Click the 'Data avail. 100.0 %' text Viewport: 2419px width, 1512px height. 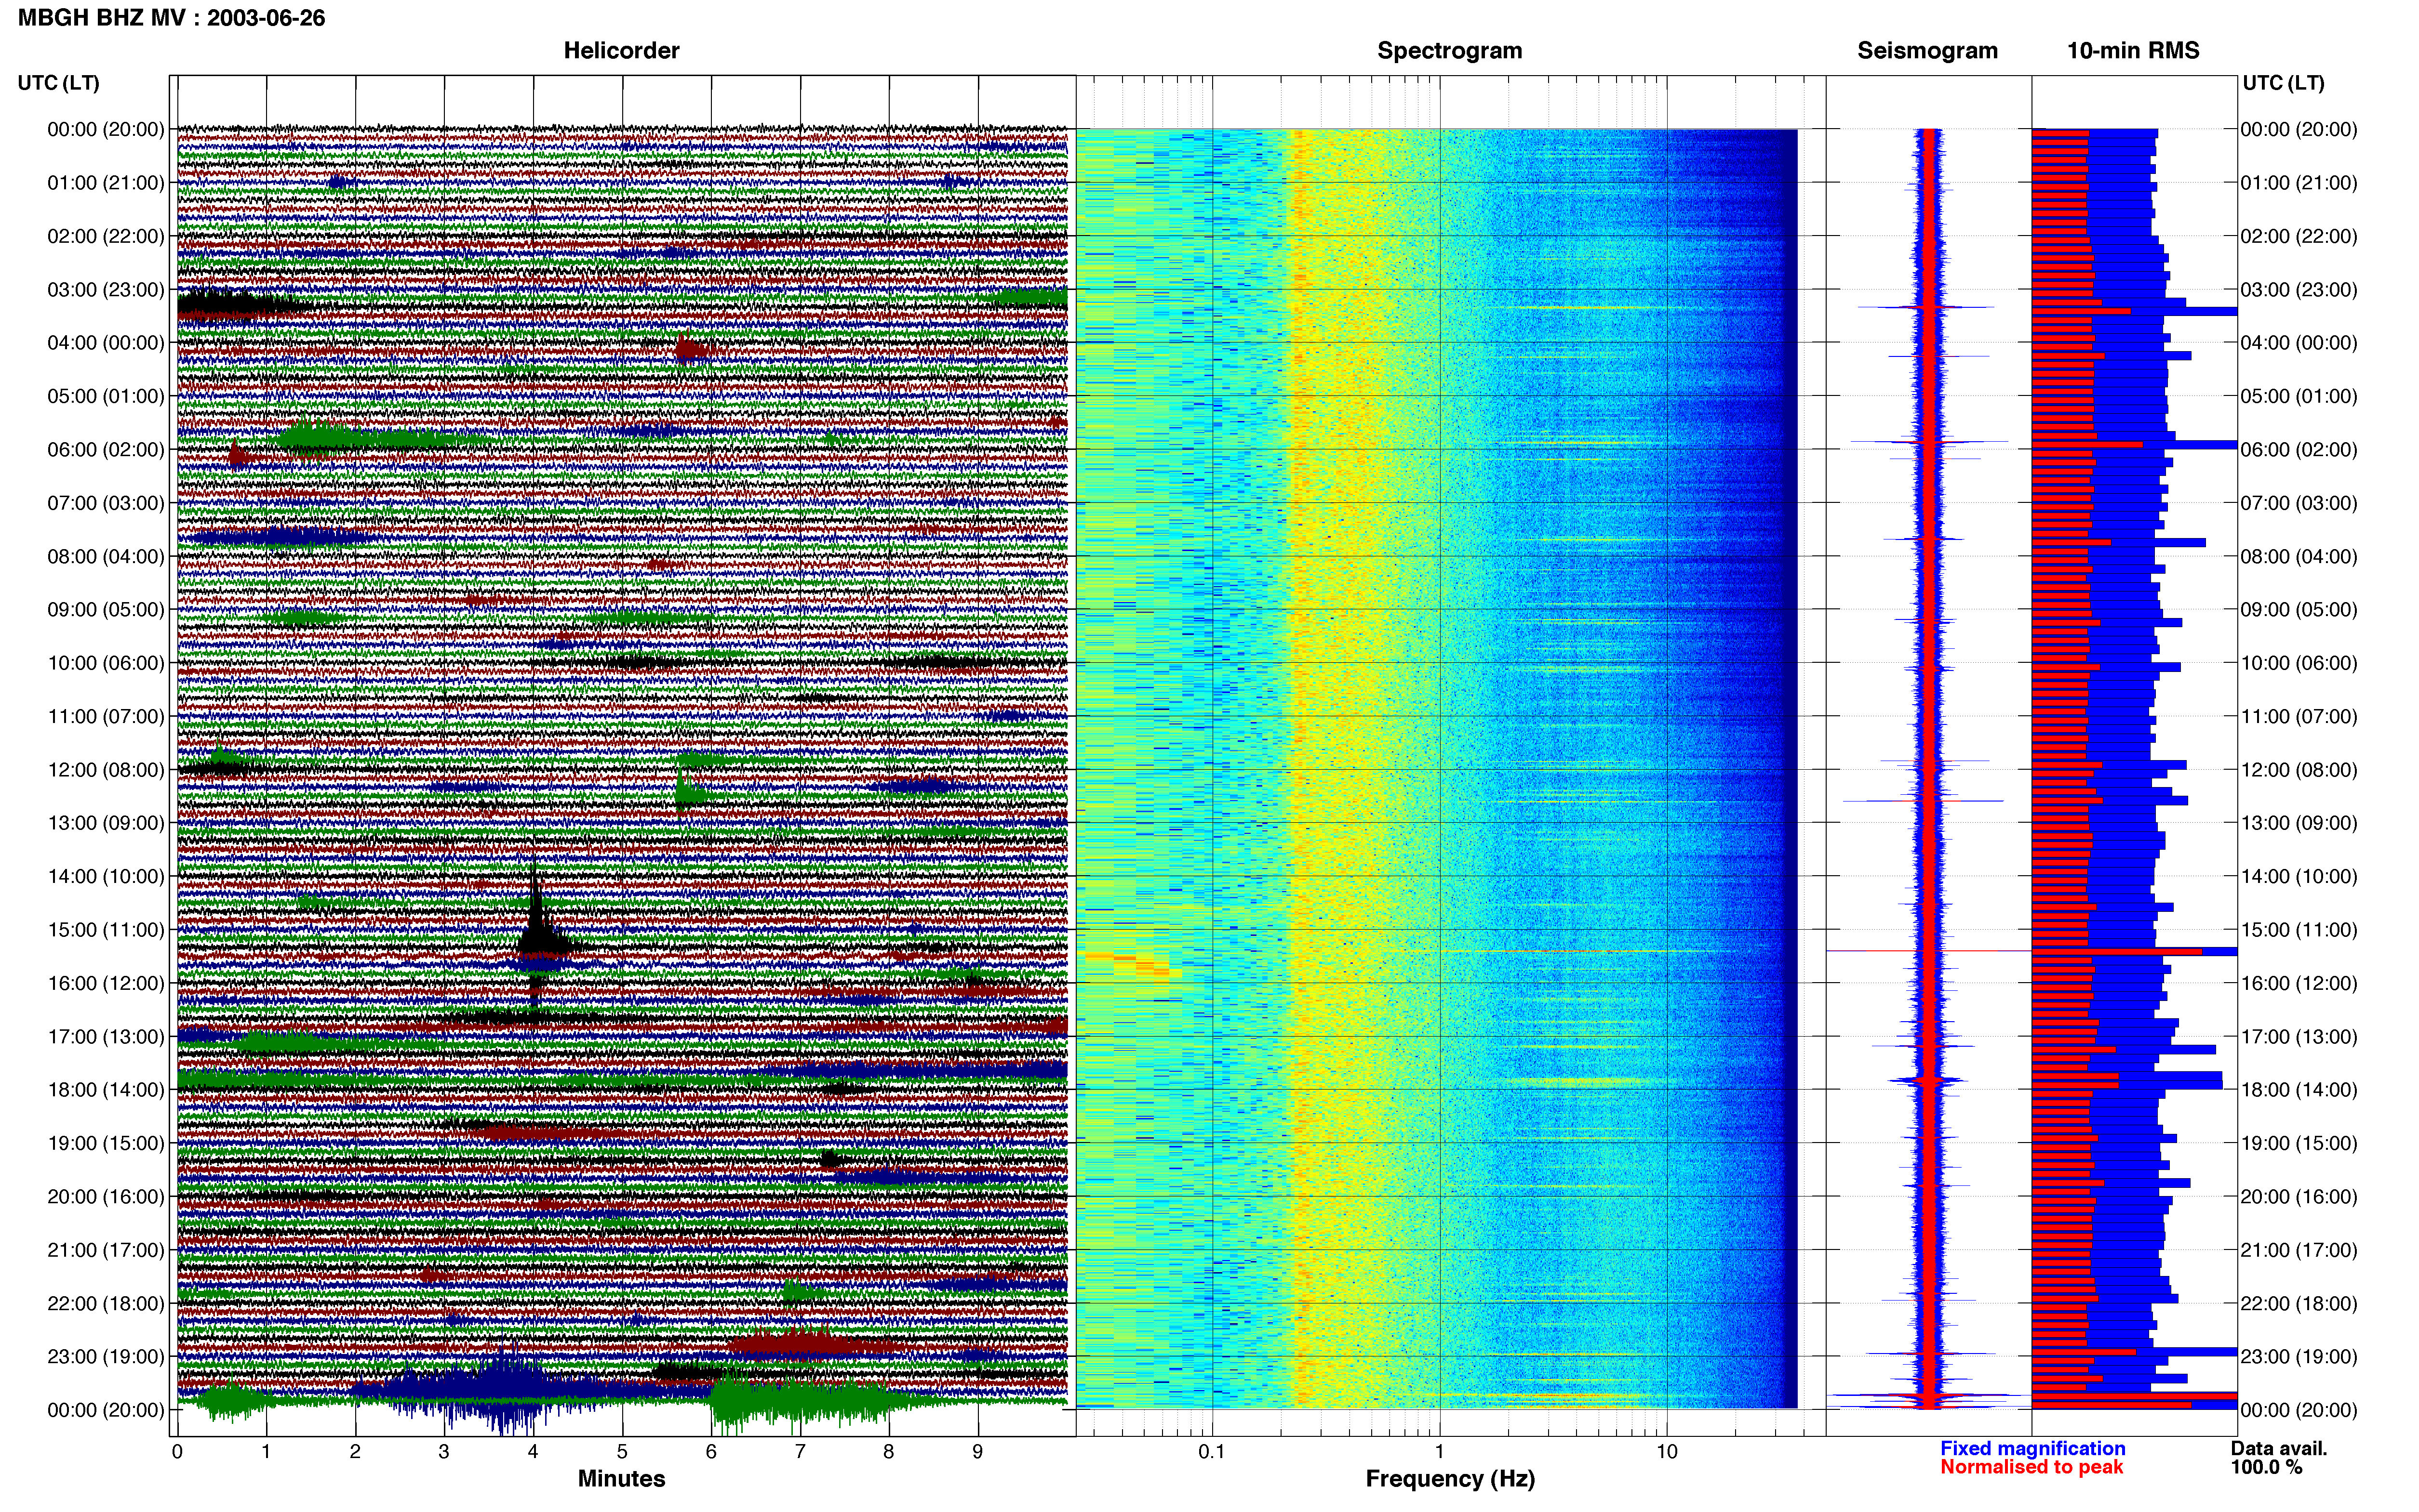click(2279, 1458)
